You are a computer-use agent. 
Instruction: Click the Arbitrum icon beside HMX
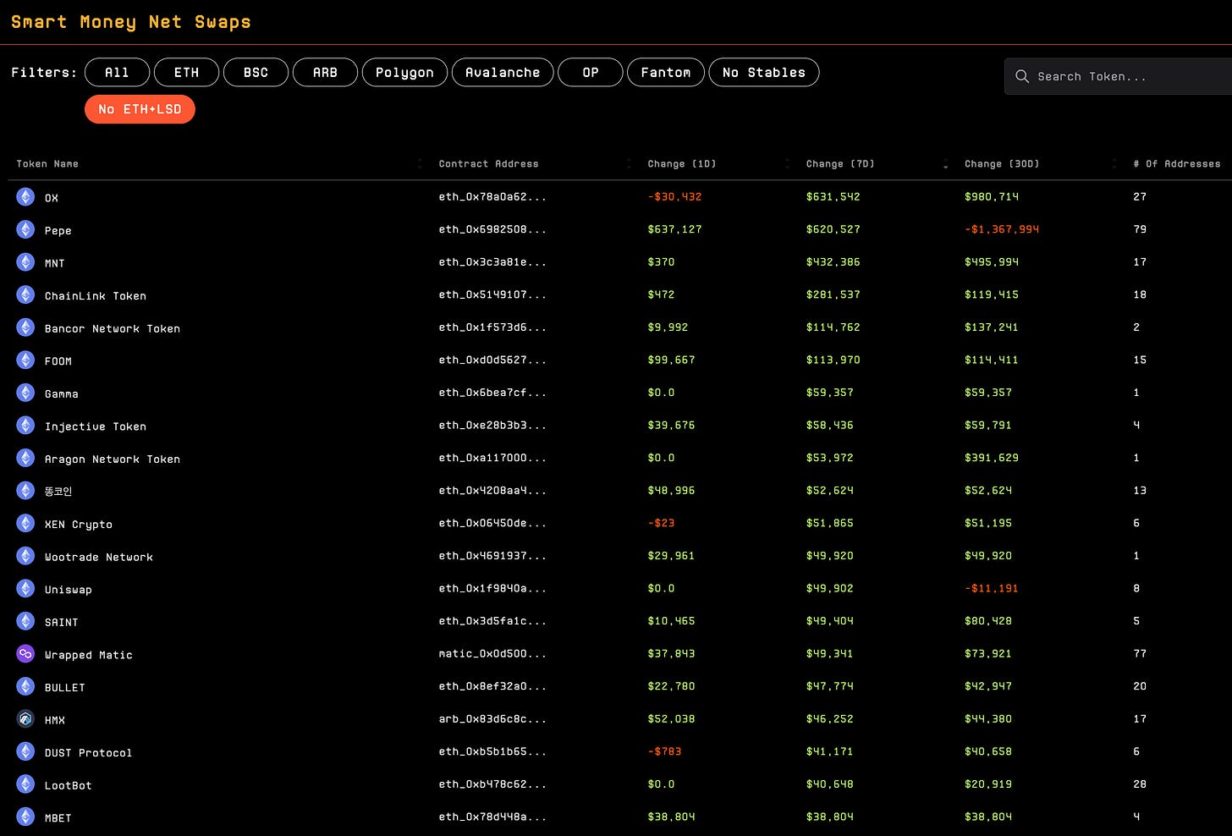click(25, 719)
